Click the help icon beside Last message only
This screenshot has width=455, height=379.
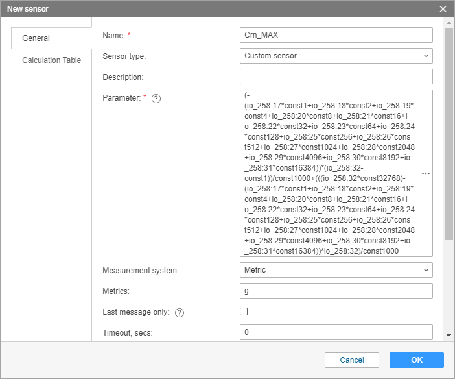(180, 312)
